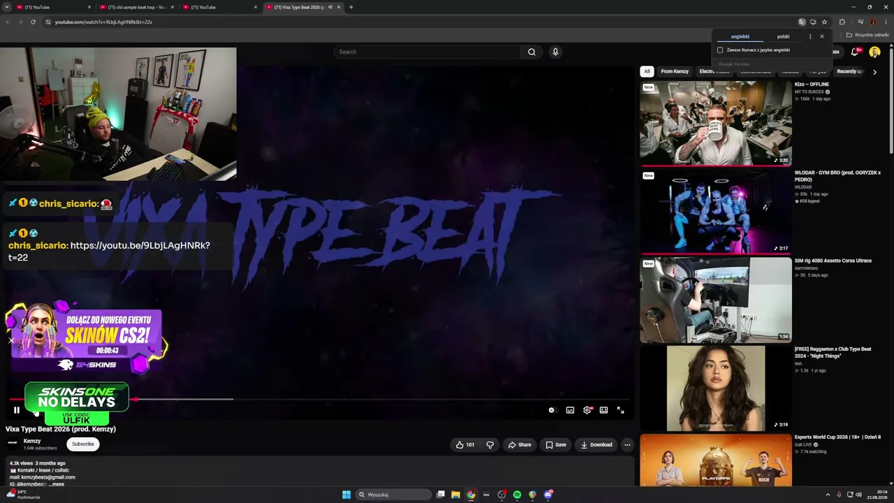The width and height of the screenshot is (894, 503).
Task: Select the From Kemzy filter chip
Action: coord(675,71)
